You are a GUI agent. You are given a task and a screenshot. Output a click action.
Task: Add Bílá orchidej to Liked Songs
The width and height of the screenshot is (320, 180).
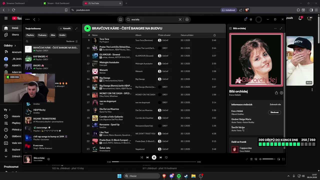click(281, 93)
